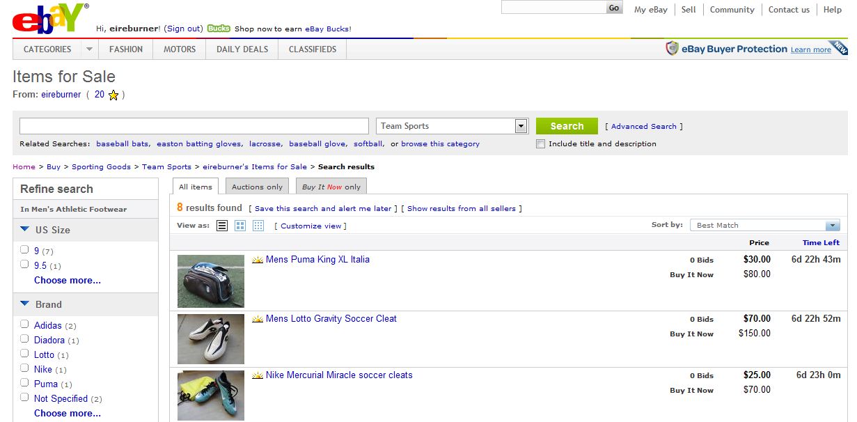
Task: Open Mens Lotto Gravity Soccer Cleat listing
Action: coord(331,319)
